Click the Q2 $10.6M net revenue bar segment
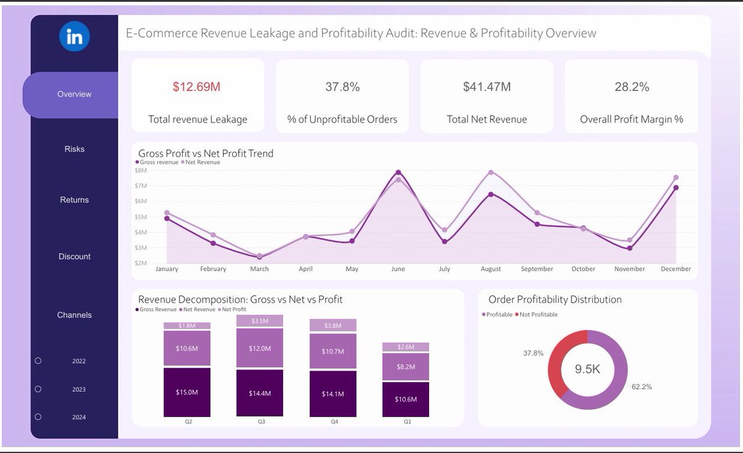This screenshot has width=743, height=453. (x=187, y=348)
